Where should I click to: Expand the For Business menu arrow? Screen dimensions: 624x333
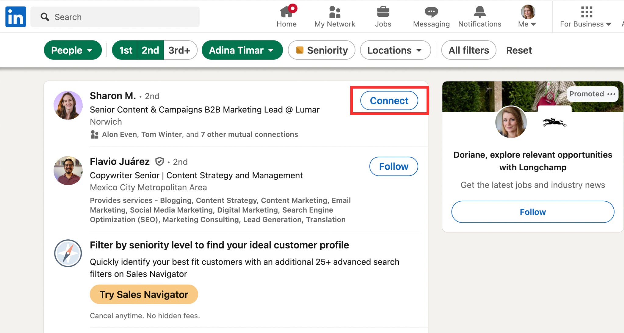click(609, 24)
